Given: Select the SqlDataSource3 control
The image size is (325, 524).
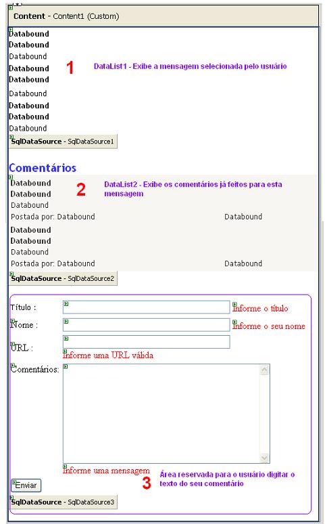Looking at the screenshot, I should 63,502.
